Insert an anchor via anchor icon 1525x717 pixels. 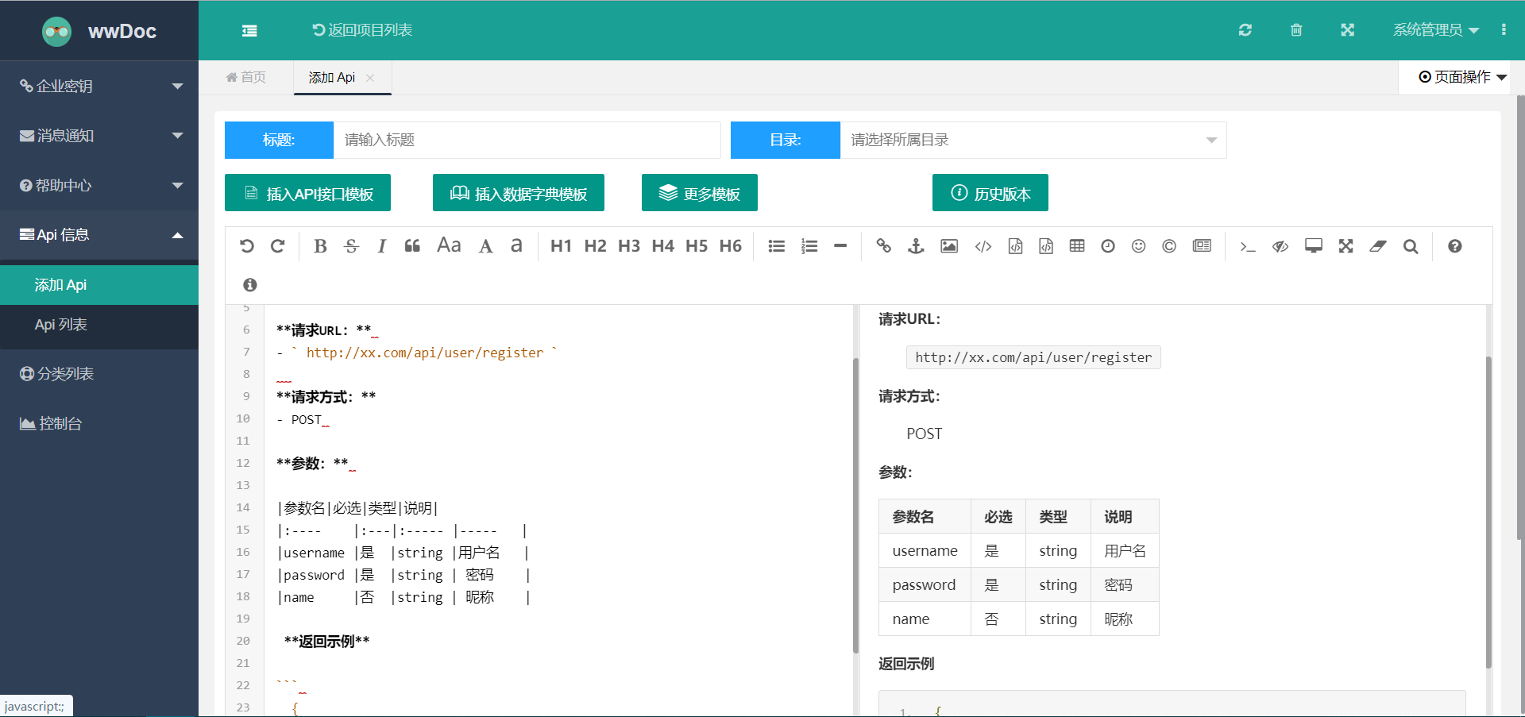(x=916, y=246)
